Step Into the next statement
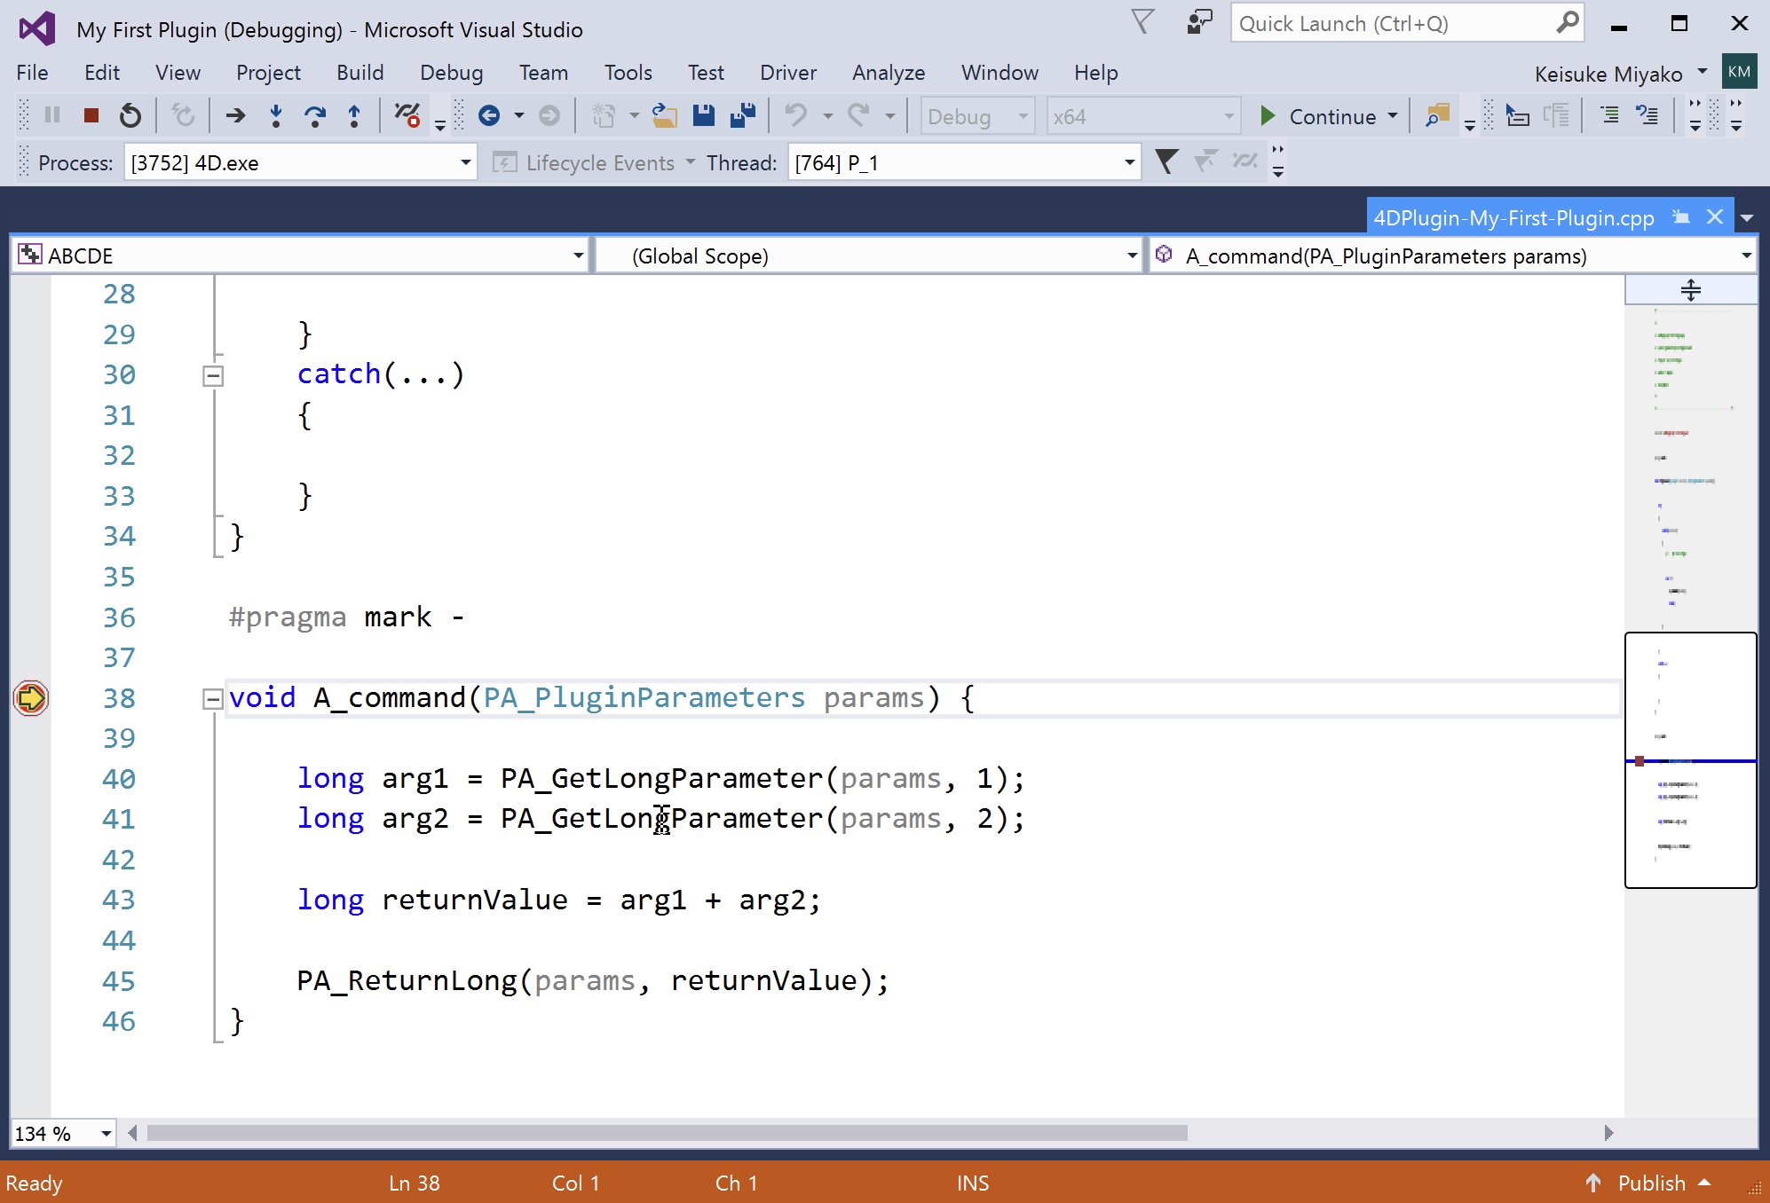Screen dimensions: 1770x1203 [x=276, y=115]
